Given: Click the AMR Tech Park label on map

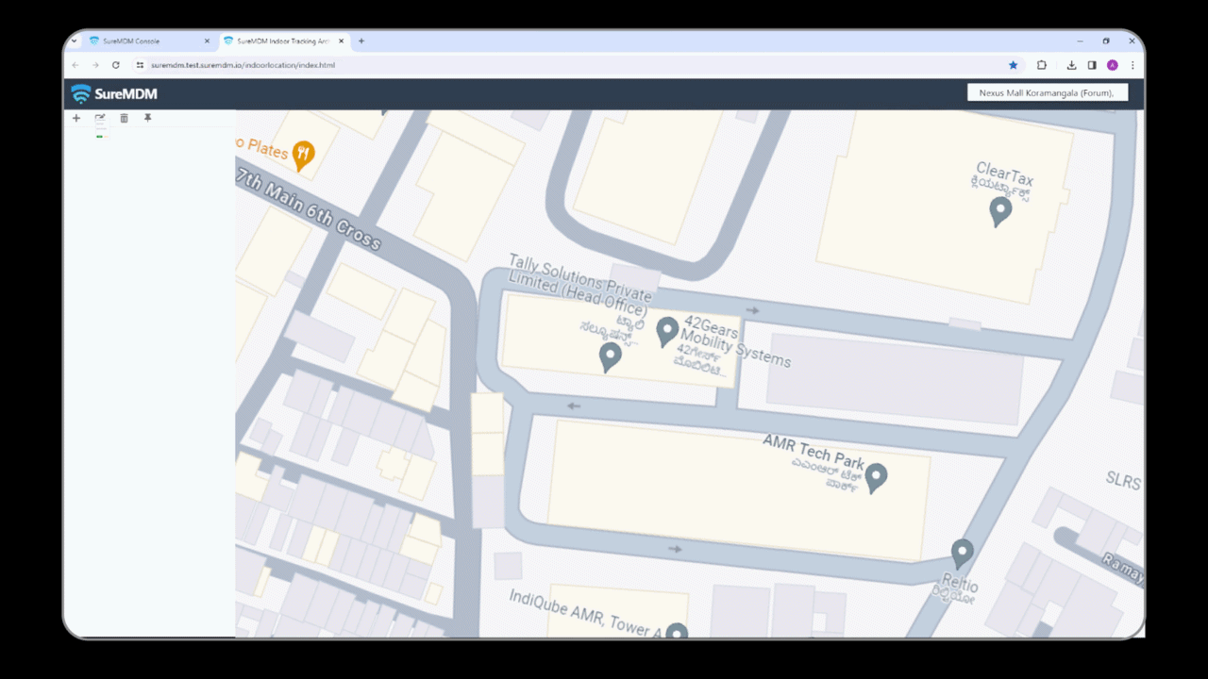Looking at the screenshot, I should pyautogui.click(x=814, y=453).
